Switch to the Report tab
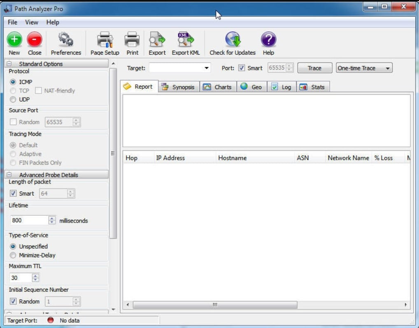This screenshot has height=328, width=419. coord(139,86)
